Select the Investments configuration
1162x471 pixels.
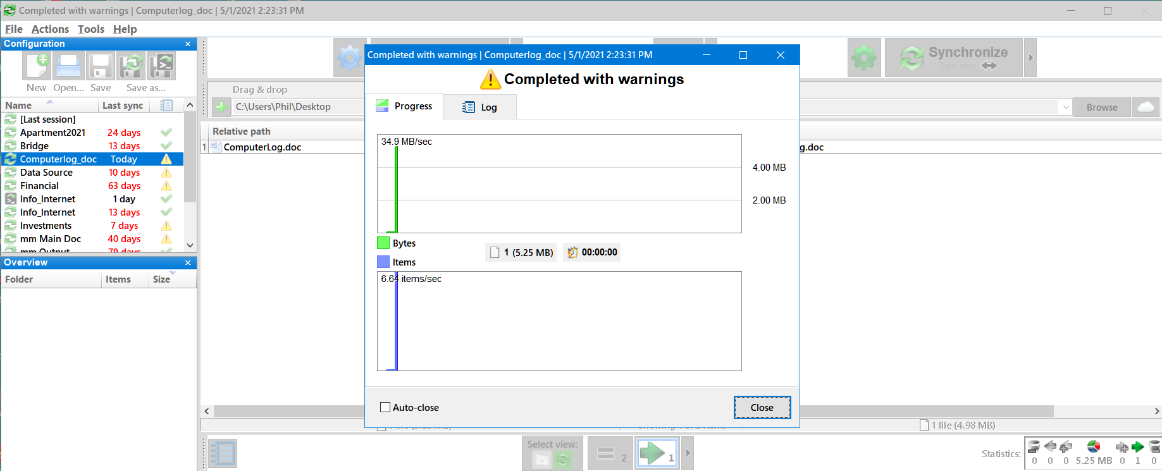(92, 225)
